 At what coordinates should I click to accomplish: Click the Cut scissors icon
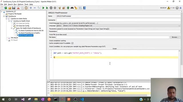pyautogui.click(x=18, y=8)
